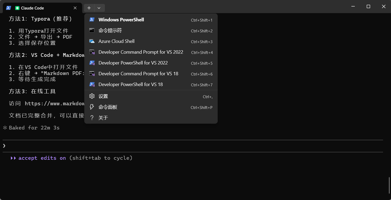Open Windows PowerShell profile

151,20
